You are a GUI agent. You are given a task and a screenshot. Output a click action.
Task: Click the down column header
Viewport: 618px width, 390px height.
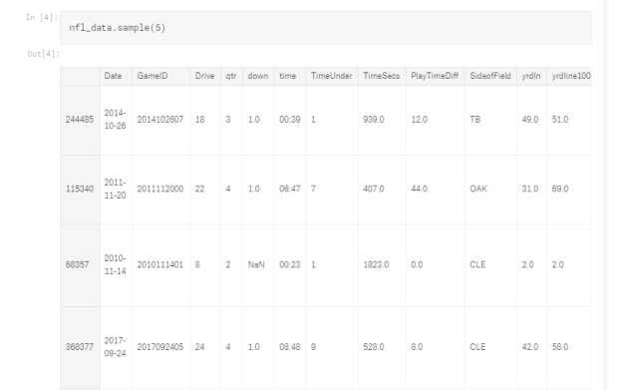(x=258, y=76)
